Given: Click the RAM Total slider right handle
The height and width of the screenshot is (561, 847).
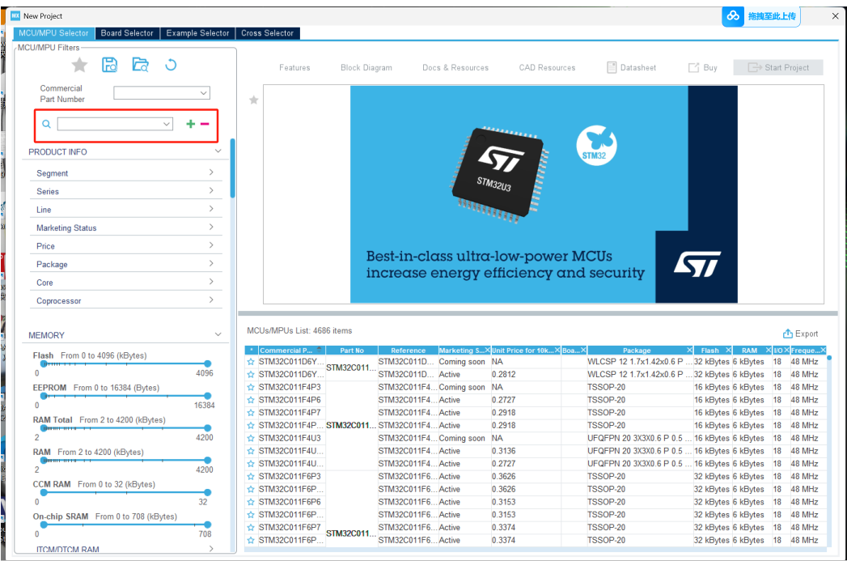Looking at the screenshot, I should 207,428.
